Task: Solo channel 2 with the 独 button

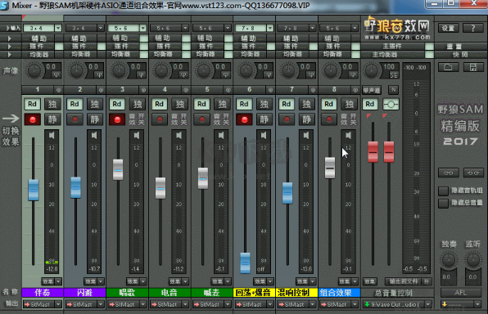Action: click(x=95, y=104)
